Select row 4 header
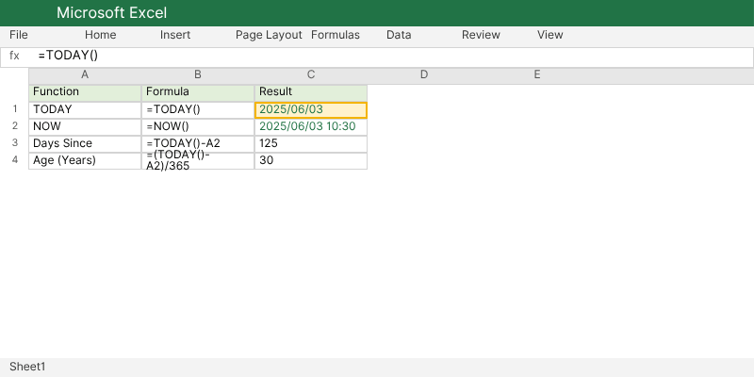 [x=15, y=159]
